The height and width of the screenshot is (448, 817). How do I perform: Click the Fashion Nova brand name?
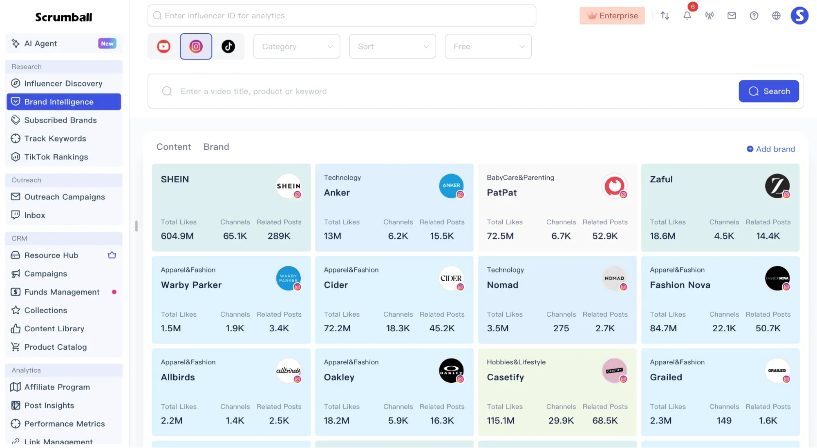[680, 285]
